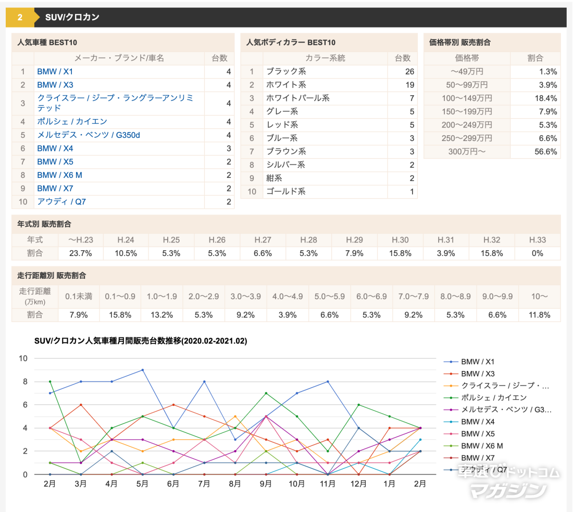Click the 12月 label on the chart axis
This screenshot has width=573, height=512.
pos(358,484)
